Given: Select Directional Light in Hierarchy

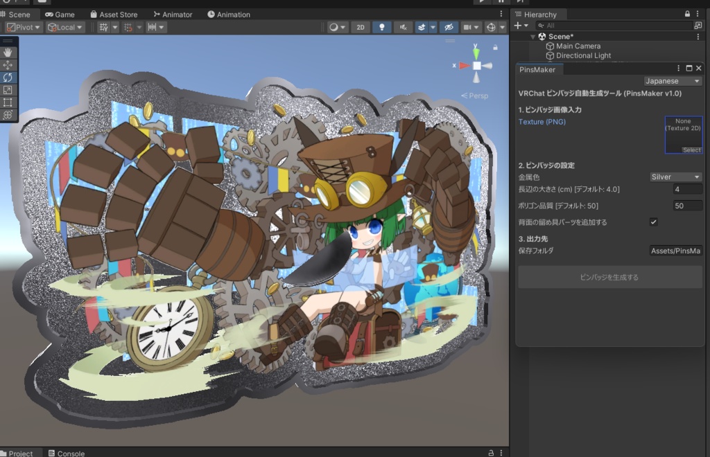Looking at the screenshot, I should [584, 55].
